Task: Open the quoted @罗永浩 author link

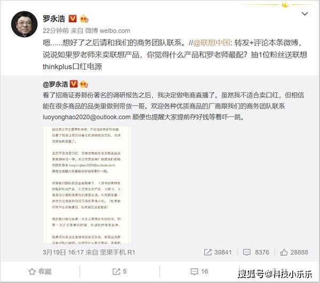Action: tap(55, 84)
